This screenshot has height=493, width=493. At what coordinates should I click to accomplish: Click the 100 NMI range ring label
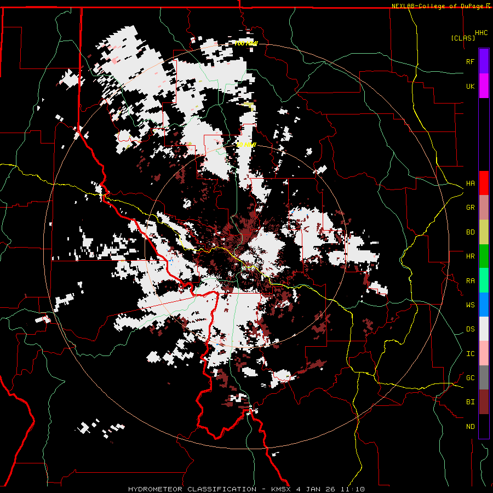click(245, 43)
